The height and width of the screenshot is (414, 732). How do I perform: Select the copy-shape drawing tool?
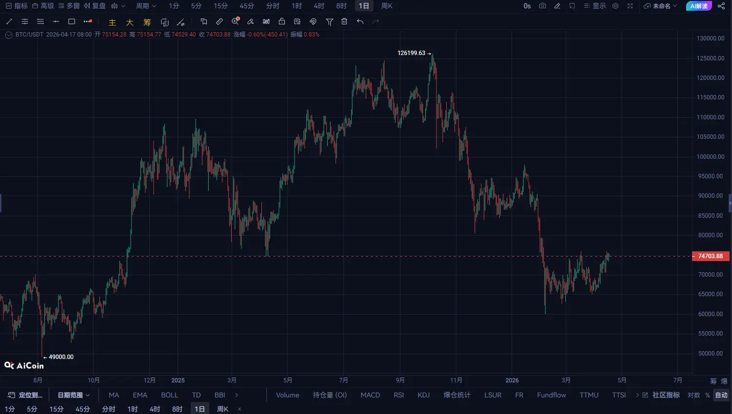tap(204, 21)
